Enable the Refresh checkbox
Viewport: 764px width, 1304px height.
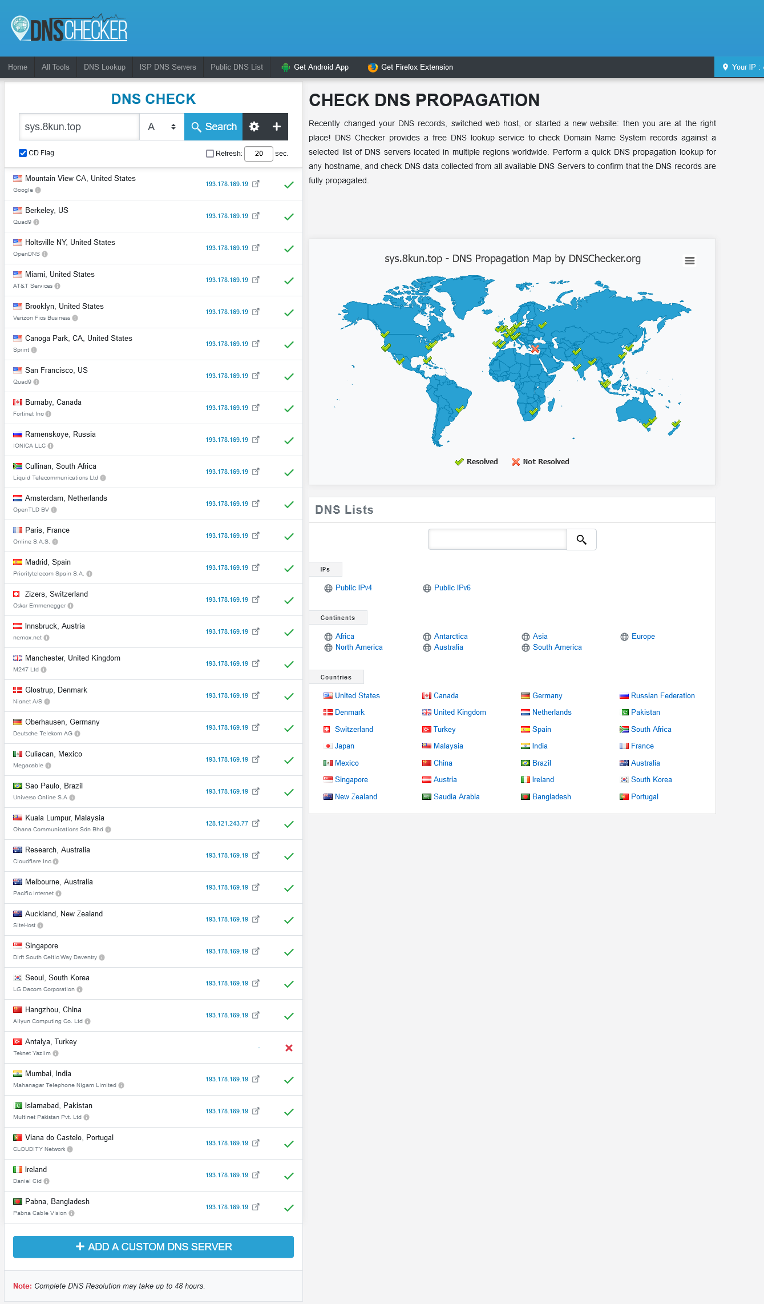point(210,154)
